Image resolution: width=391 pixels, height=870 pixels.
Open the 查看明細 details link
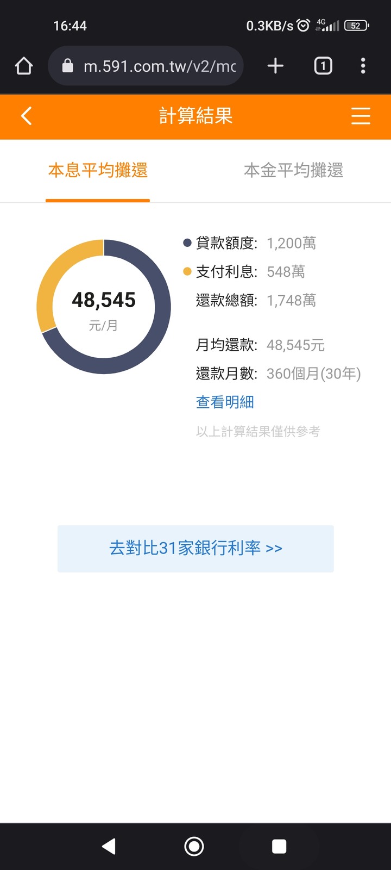coord(225,402)
